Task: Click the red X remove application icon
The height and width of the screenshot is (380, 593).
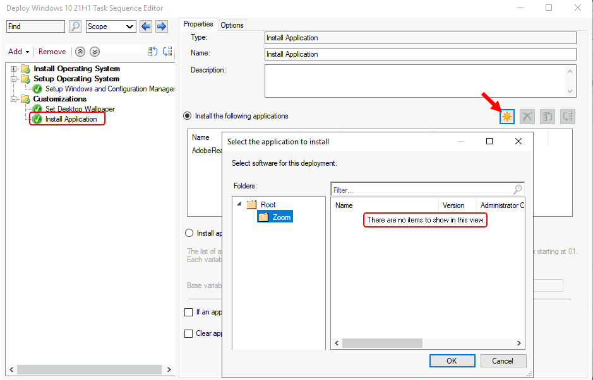Action: [527, 116]
